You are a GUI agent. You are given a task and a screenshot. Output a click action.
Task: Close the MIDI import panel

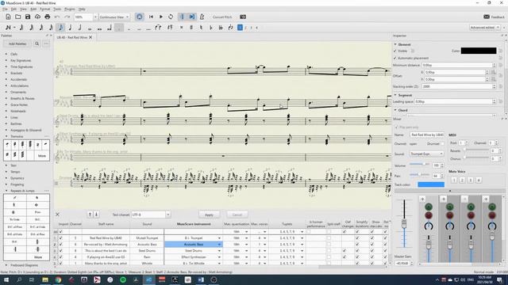57,215
